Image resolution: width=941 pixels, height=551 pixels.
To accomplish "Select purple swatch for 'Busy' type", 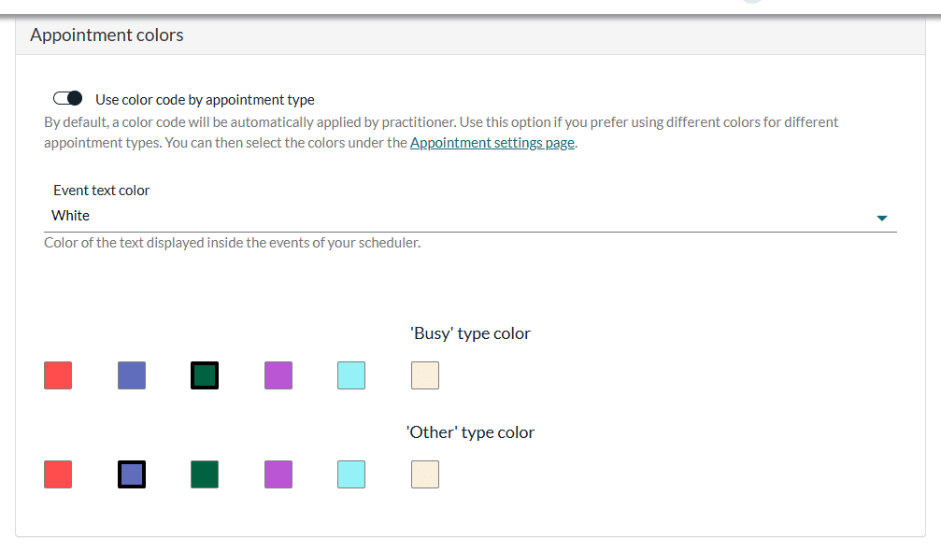I will click(278, 375).
